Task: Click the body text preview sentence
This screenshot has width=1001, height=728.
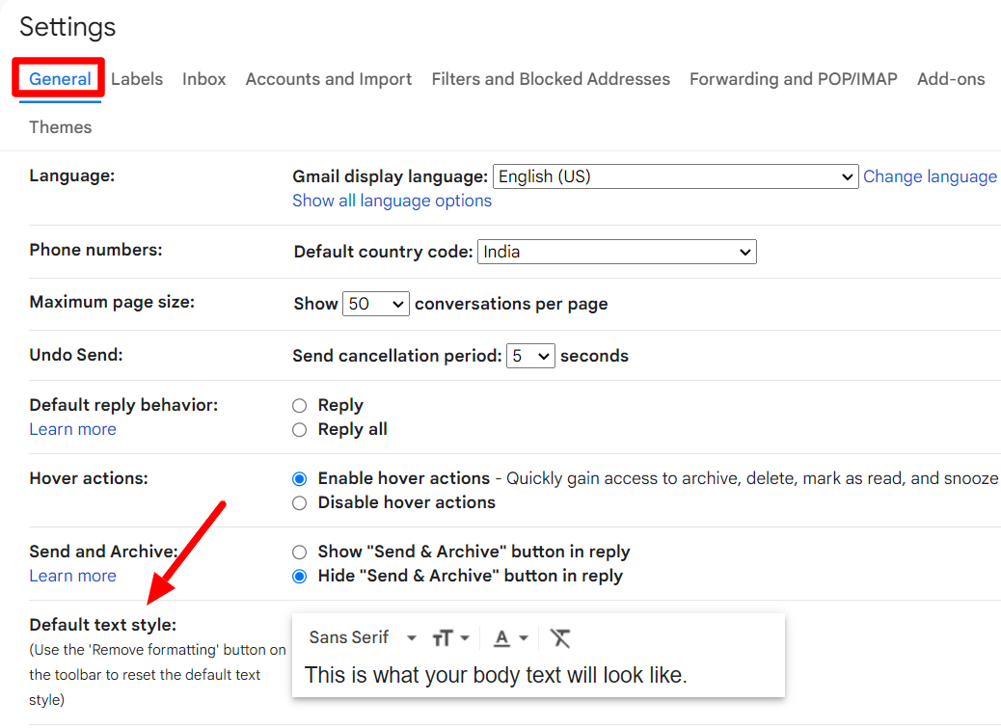Action: pos(496,675)
